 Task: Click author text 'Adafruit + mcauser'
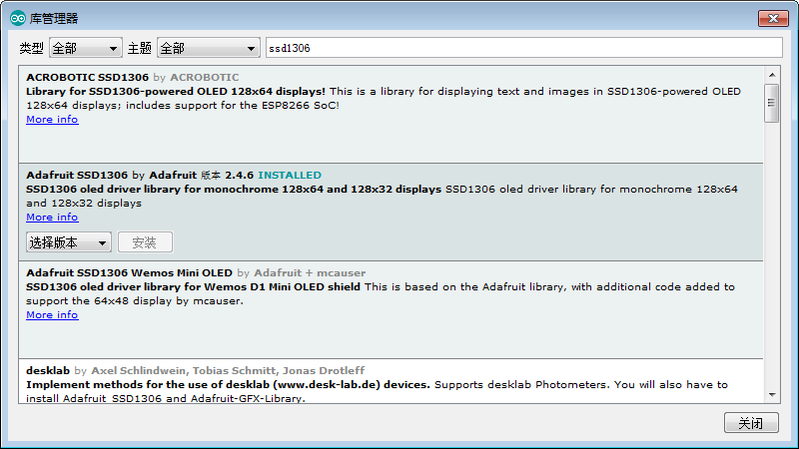click(310, 272)
